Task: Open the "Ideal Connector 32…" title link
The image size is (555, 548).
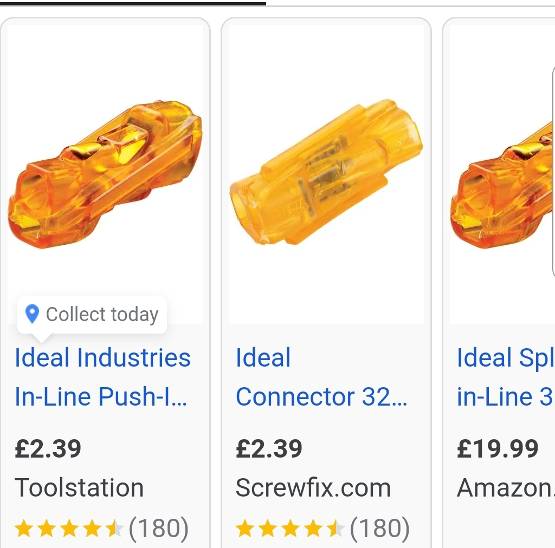Action: pos(321,377)
